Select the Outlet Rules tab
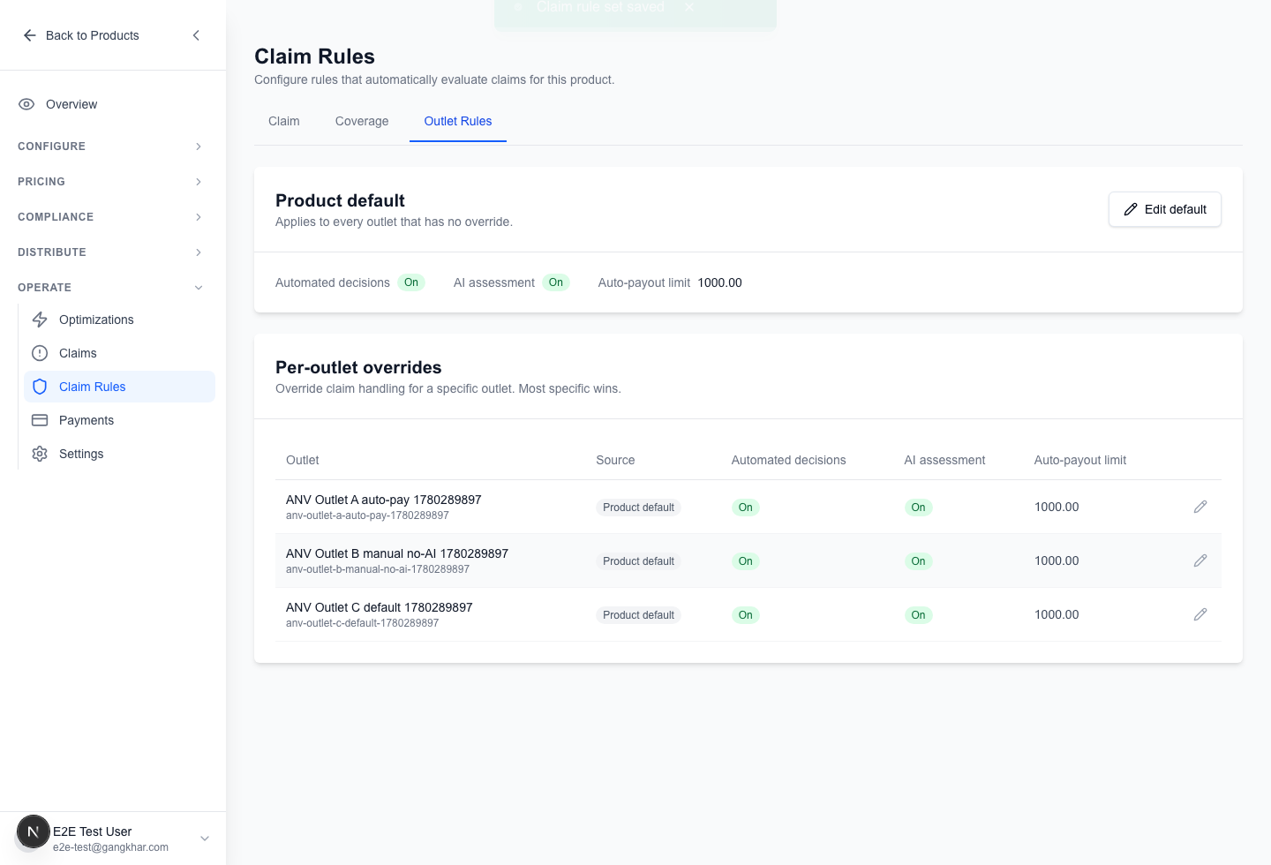The image size is (1271, 865). point(458,121)
